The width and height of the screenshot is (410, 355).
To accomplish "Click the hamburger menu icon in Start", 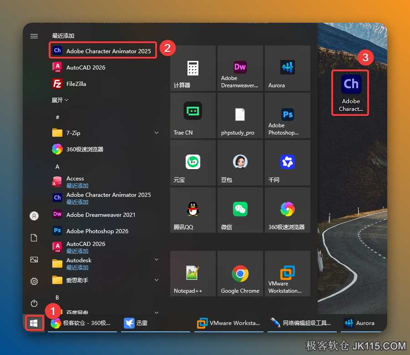I will pos(34,36).
